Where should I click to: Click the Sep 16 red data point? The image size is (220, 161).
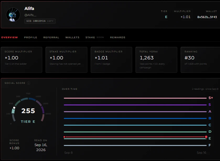click(x=206, y=137)
